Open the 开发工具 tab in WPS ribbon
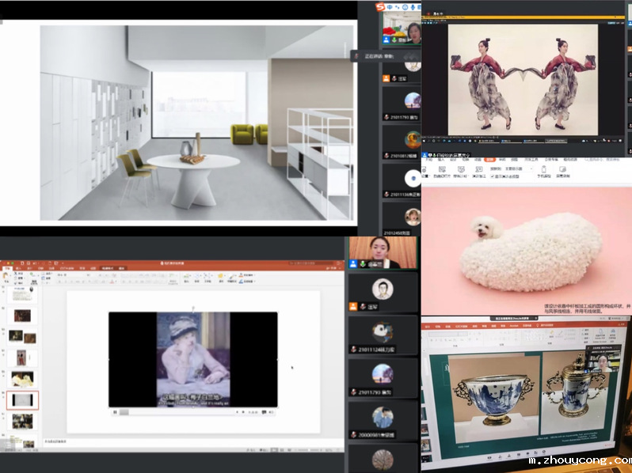The width and height of the screenshot is (632, 473). click(531, 160)
